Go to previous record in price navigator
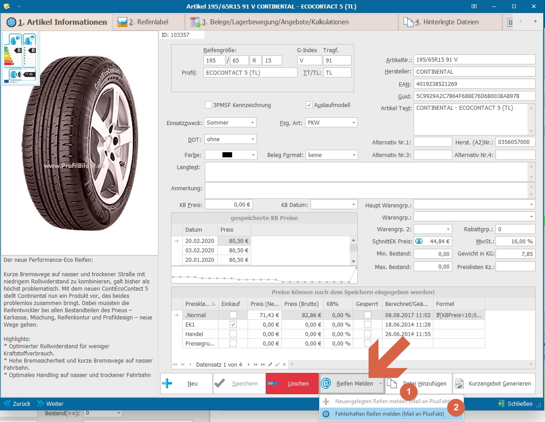 click(190, 364)
